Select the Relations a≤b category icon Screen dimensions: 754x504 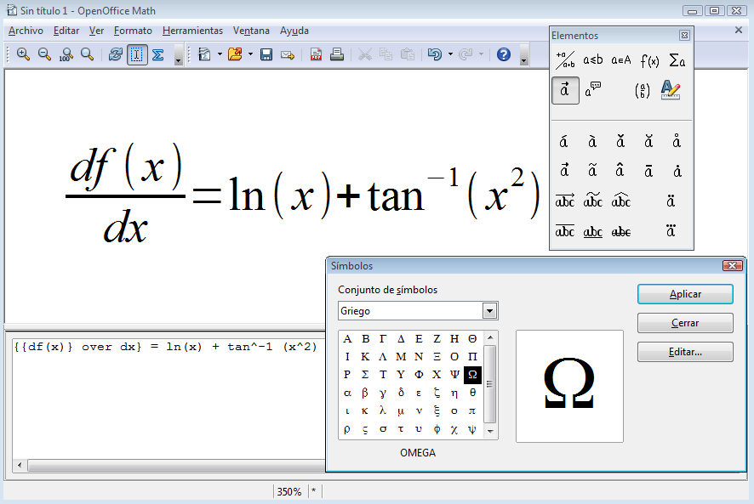click(593, 60)
